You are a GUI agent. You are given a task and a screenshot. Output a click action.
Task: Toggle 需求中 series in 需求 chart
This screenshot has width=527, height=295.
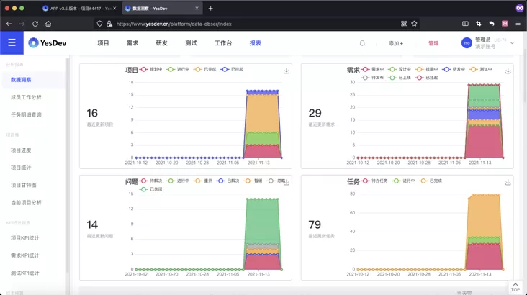[x=372, y=69]
